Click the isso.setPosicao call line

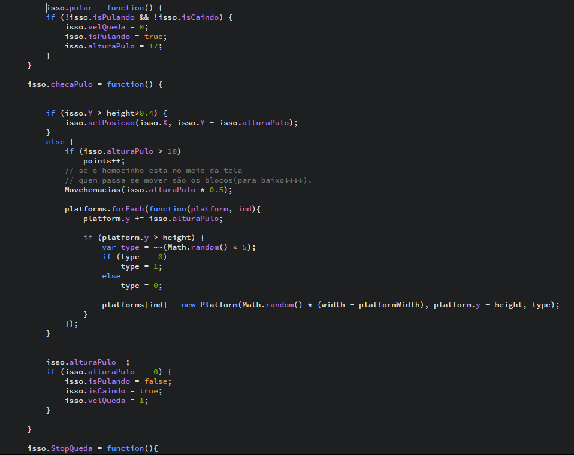click(181, 123)
